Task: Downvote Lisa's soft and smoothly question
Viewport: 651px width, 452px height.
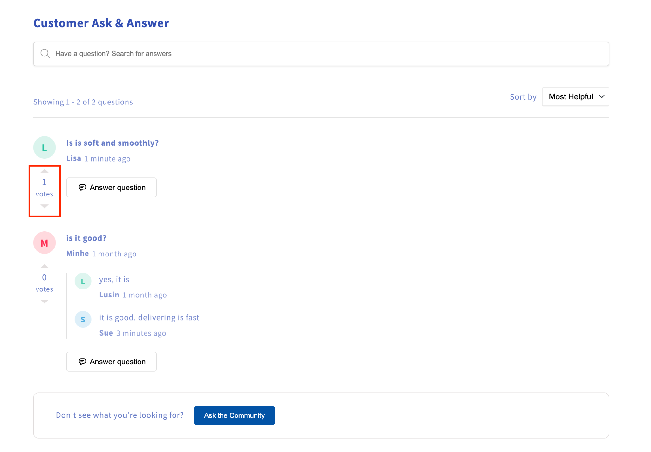Action: click(x=45, y=206)
